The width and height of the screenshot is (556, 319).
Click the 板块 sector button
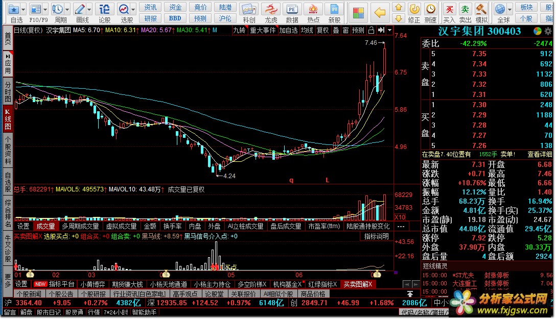[526, 7]
